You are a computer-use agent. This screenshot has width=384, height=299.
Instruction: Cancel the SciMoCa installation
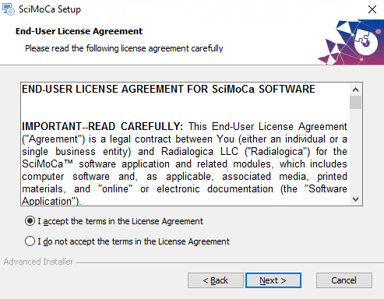(344, 280)
